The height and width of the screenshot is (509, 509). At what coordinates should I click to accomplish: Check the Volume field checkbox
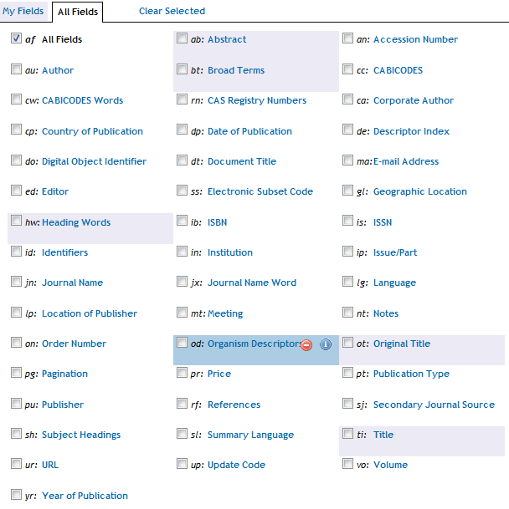348,464
